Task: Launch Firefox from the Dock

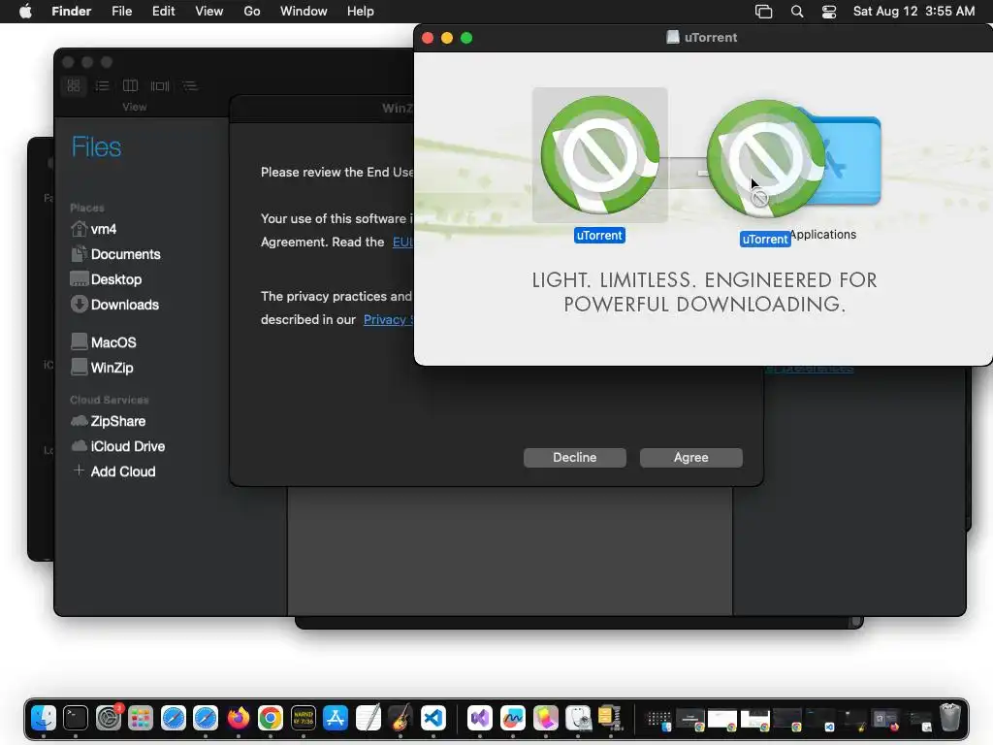Action: [239, 718]
